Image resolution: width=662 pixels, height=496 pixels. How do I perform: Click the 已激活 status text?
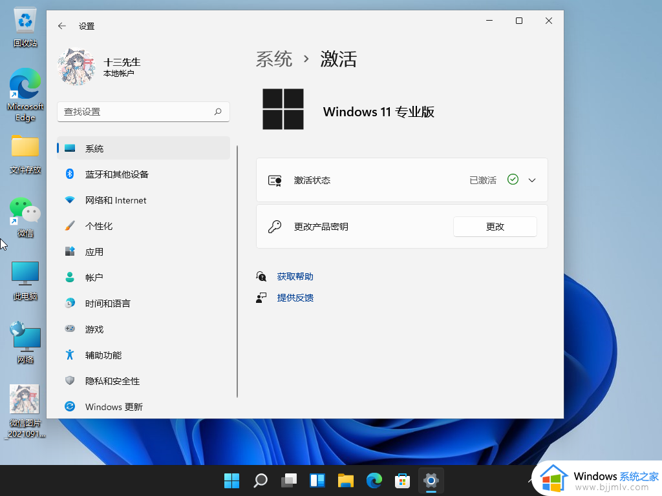483,180
